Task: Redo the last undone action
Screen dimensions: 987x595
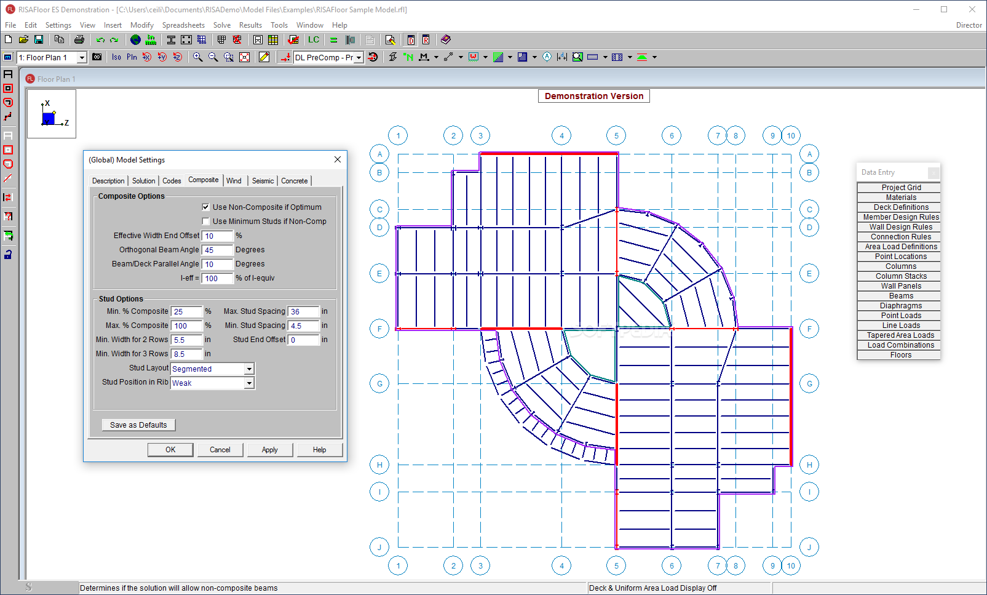Action: 114,39
